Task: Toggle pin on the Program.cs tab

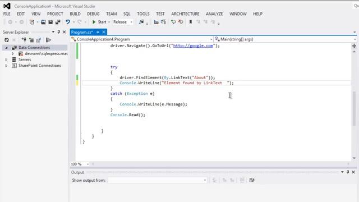Action: tap(98, 32)
